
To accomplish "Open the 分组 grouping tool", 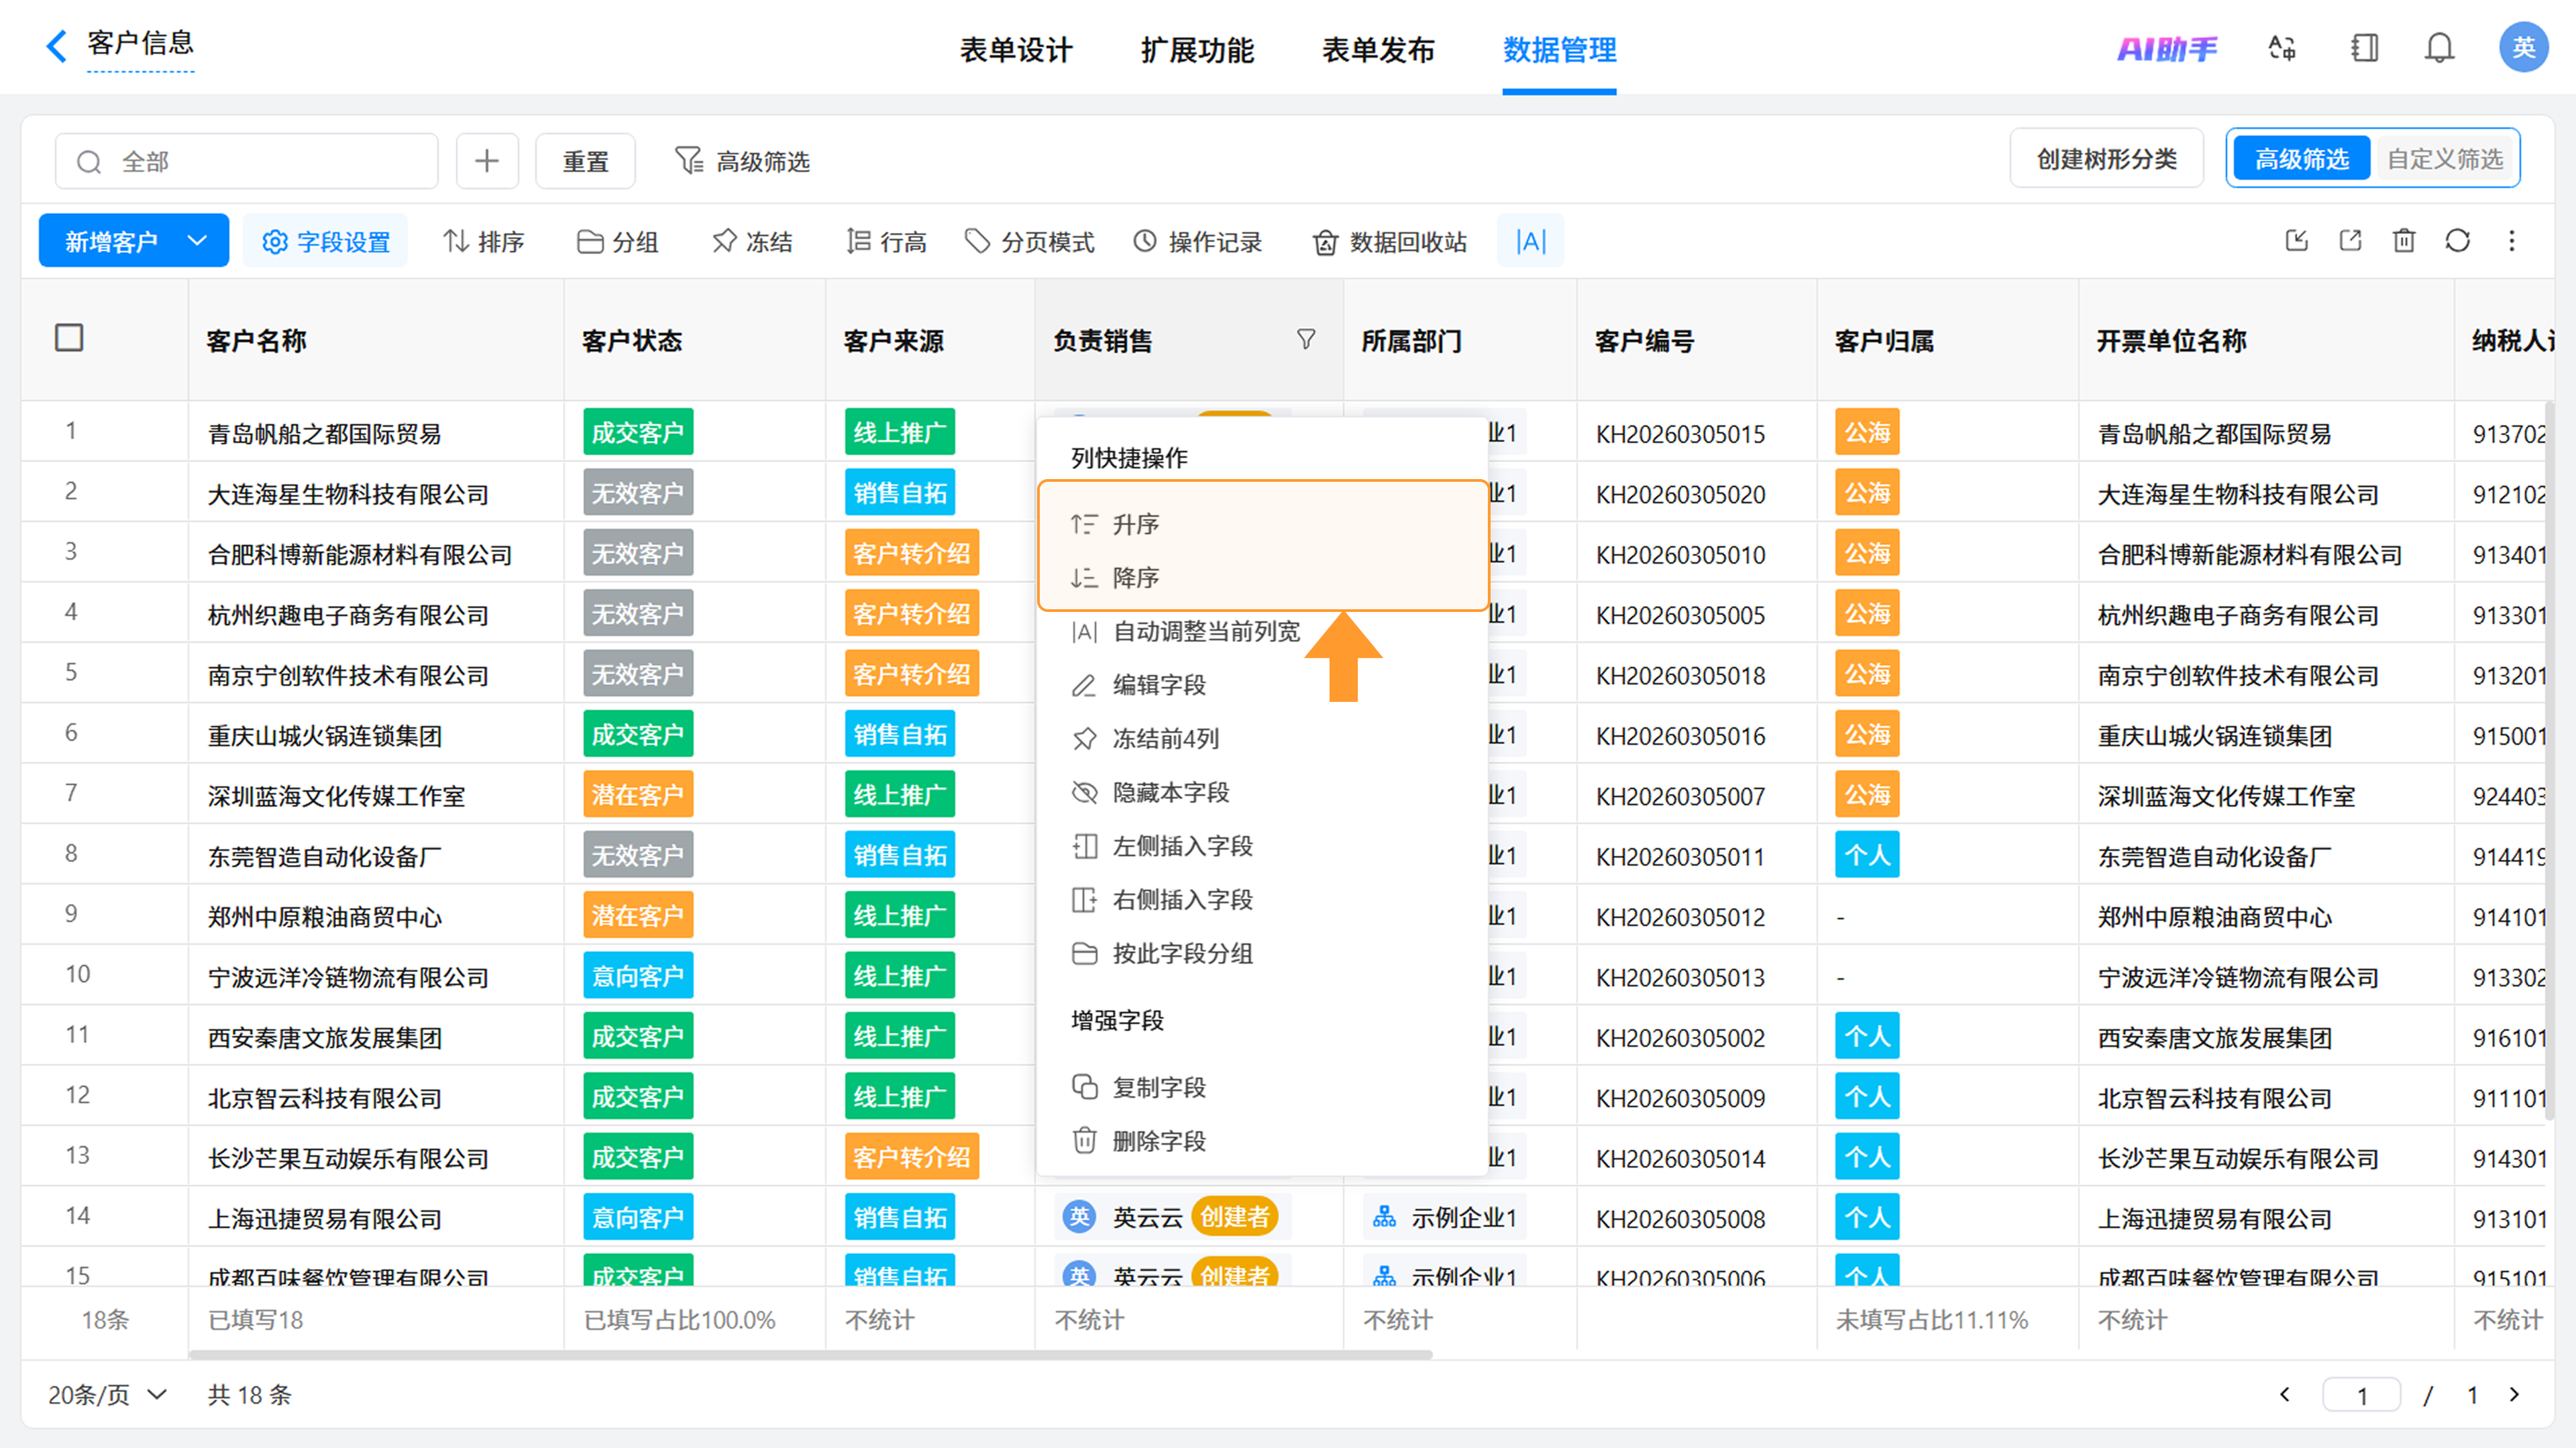I will click(x=618, y=241).
